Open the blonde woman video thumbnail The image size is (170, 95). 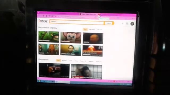pos(49,49)
